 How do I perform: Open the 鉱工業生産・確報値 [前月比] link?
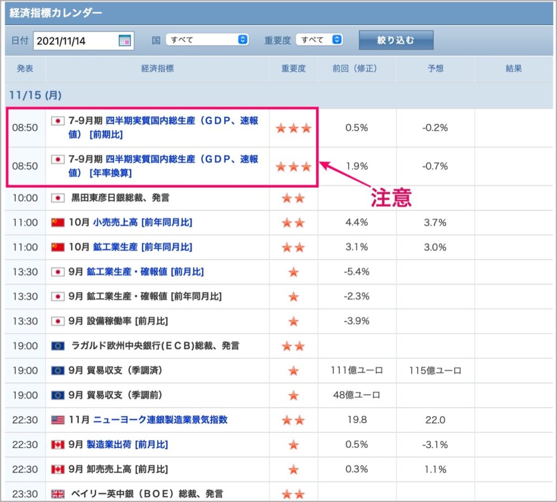pos(145,272)
